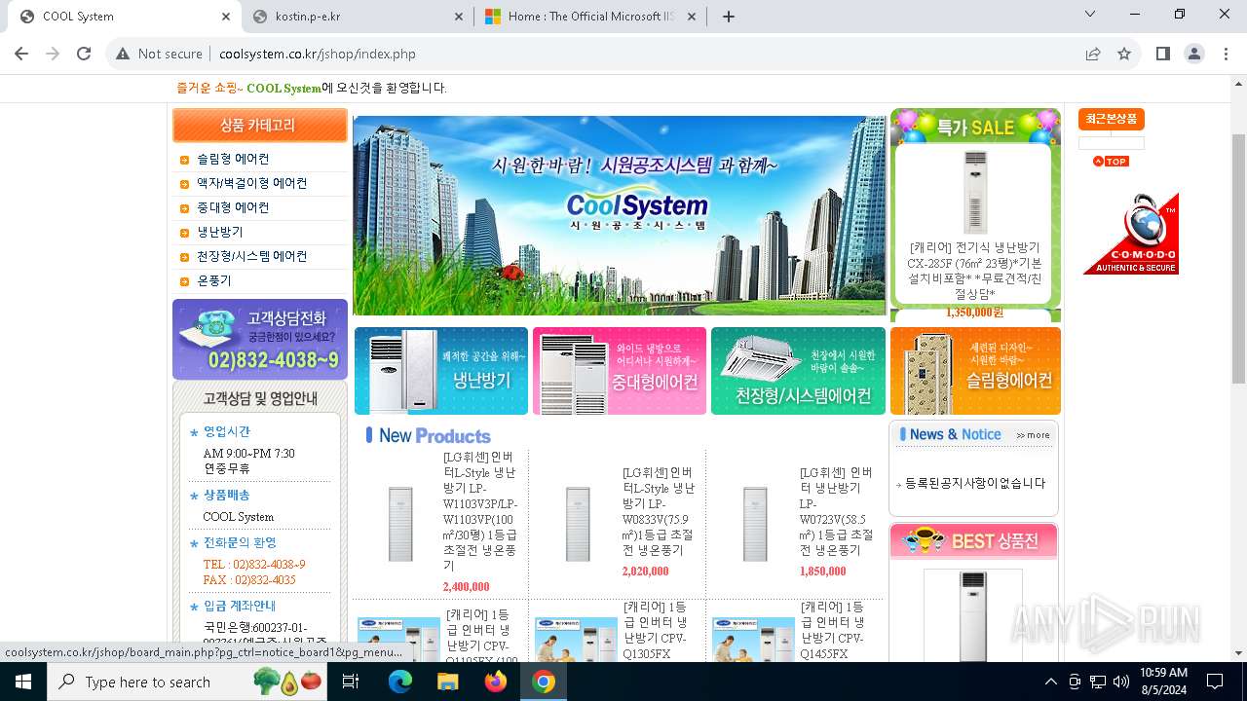Click the LP-W1103VP product thumbnail image
Image resolution: width=1247 pixels, height=701 pixels.
[x=400, y=523]
